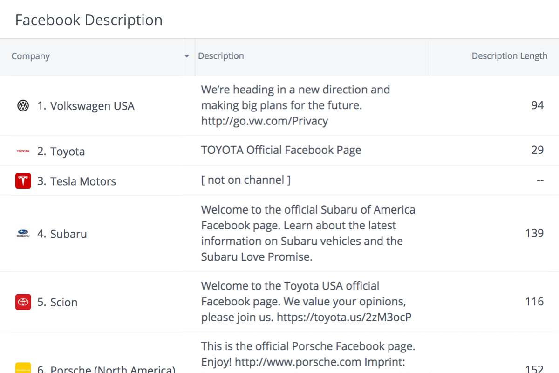Click the description length value 116

tap(534, 302)
